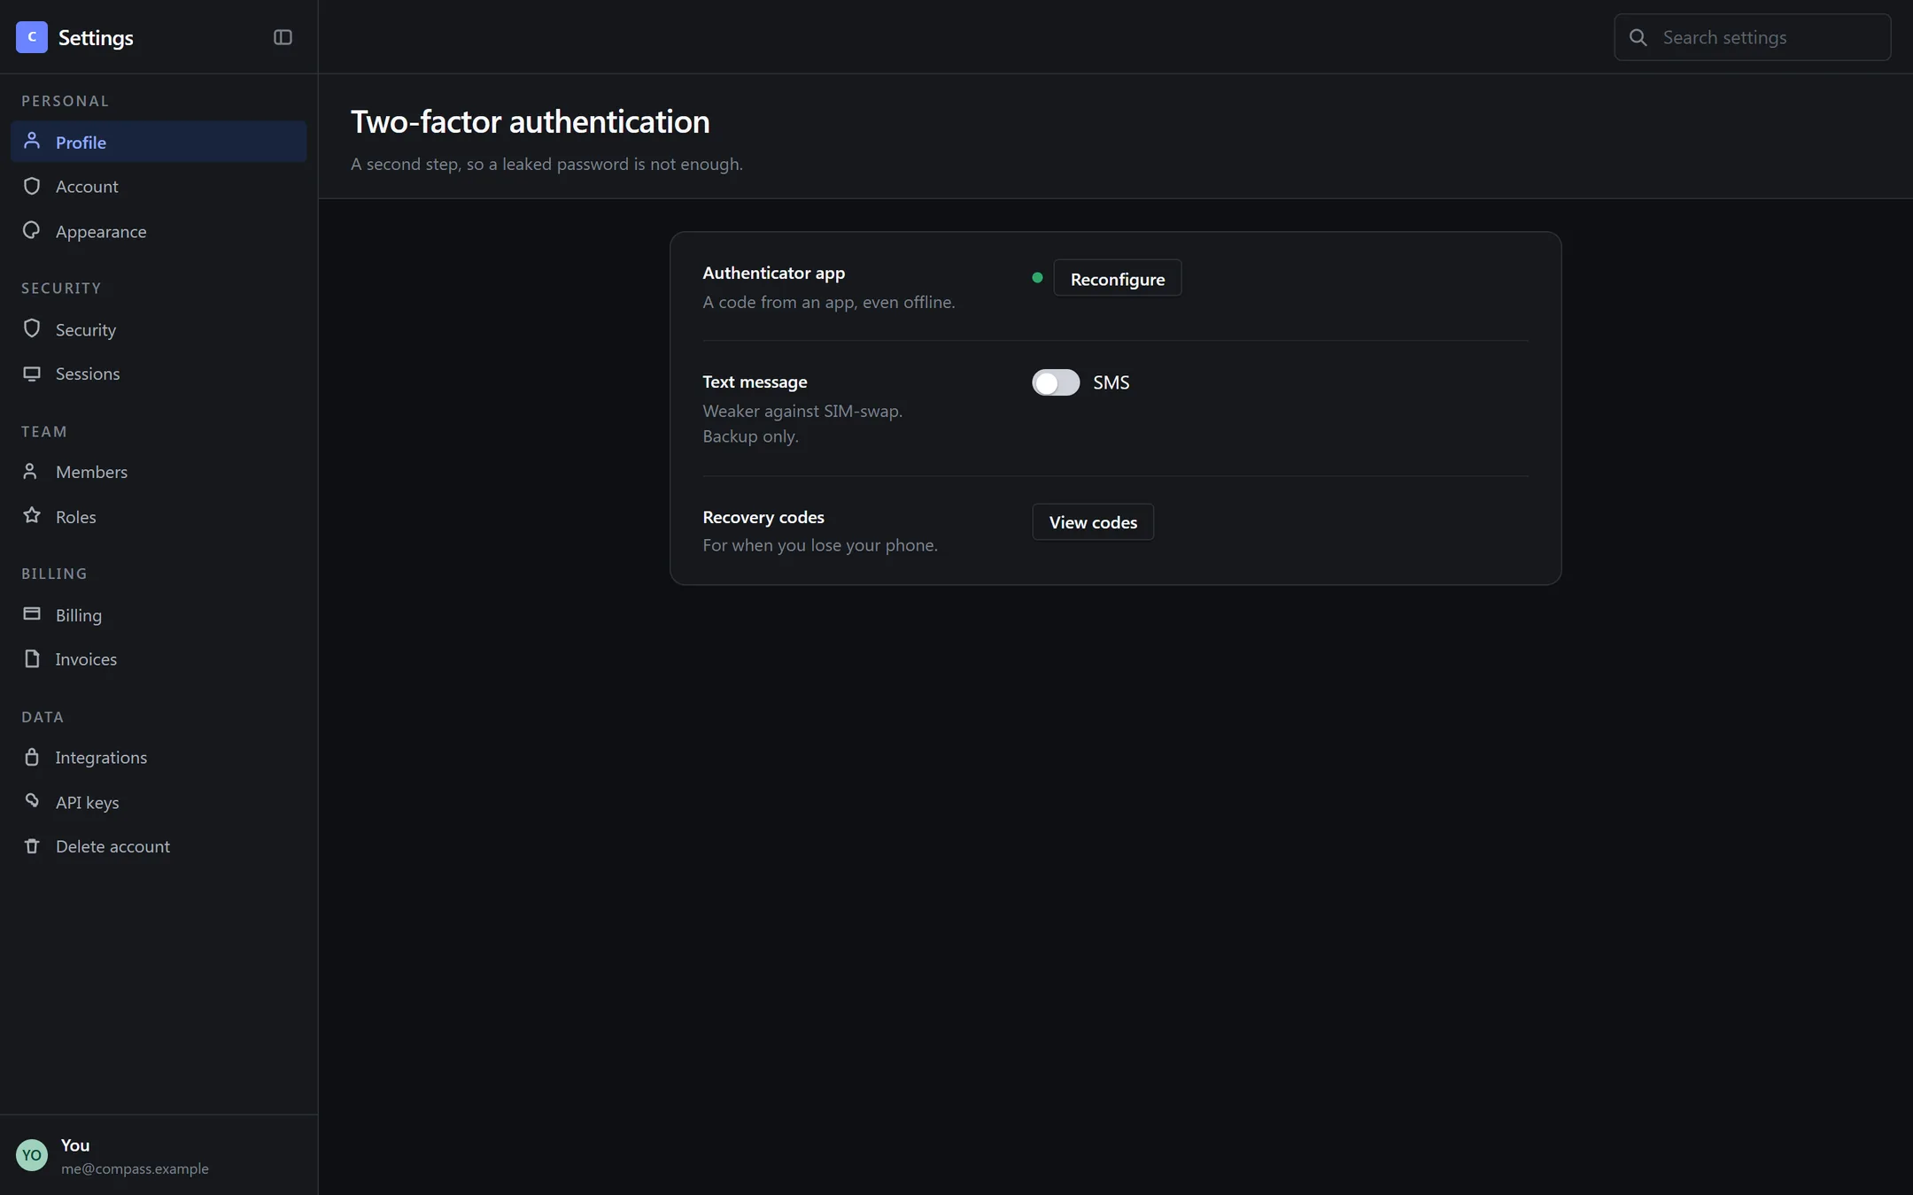Select Delete account in sidebar
1913x1195 pixels.
click(159, 846)
